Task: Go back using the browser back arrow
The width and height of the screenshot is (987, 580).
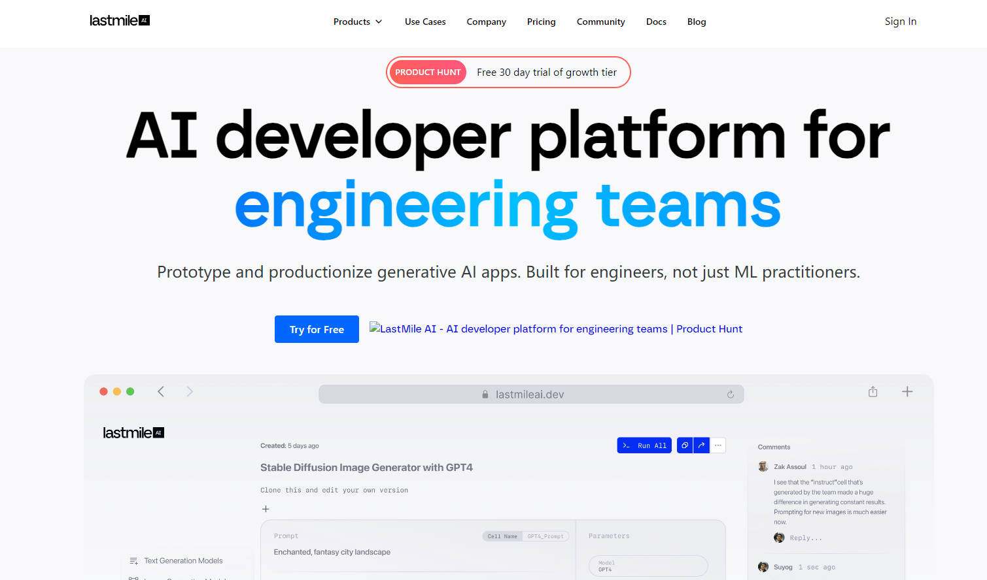Action: 161,391
